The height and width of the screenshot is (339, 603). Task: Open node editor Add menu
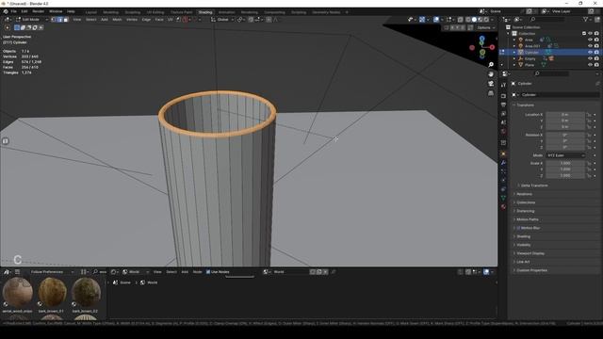[x=185, y=272]
